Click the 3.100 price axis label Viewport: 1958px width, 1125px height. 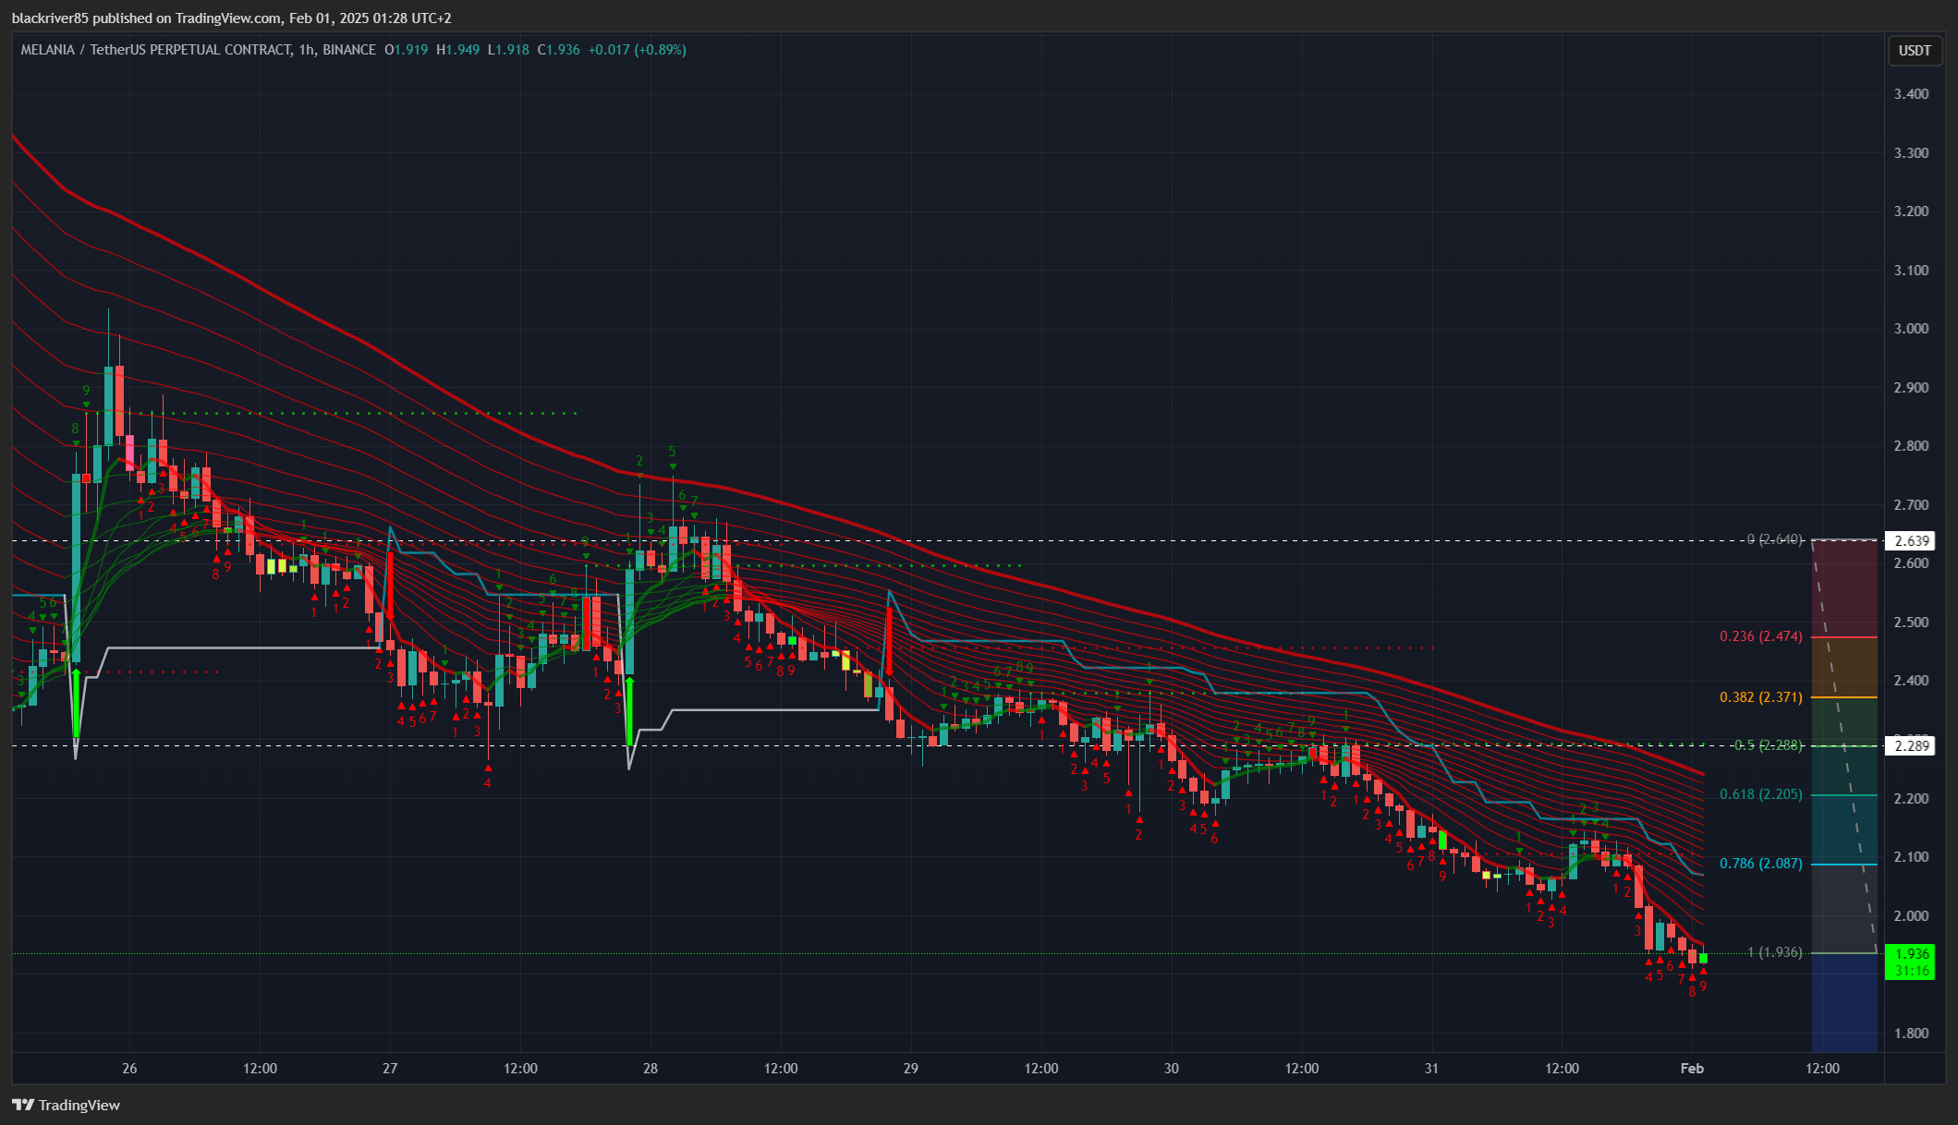tap(1911, 271)
